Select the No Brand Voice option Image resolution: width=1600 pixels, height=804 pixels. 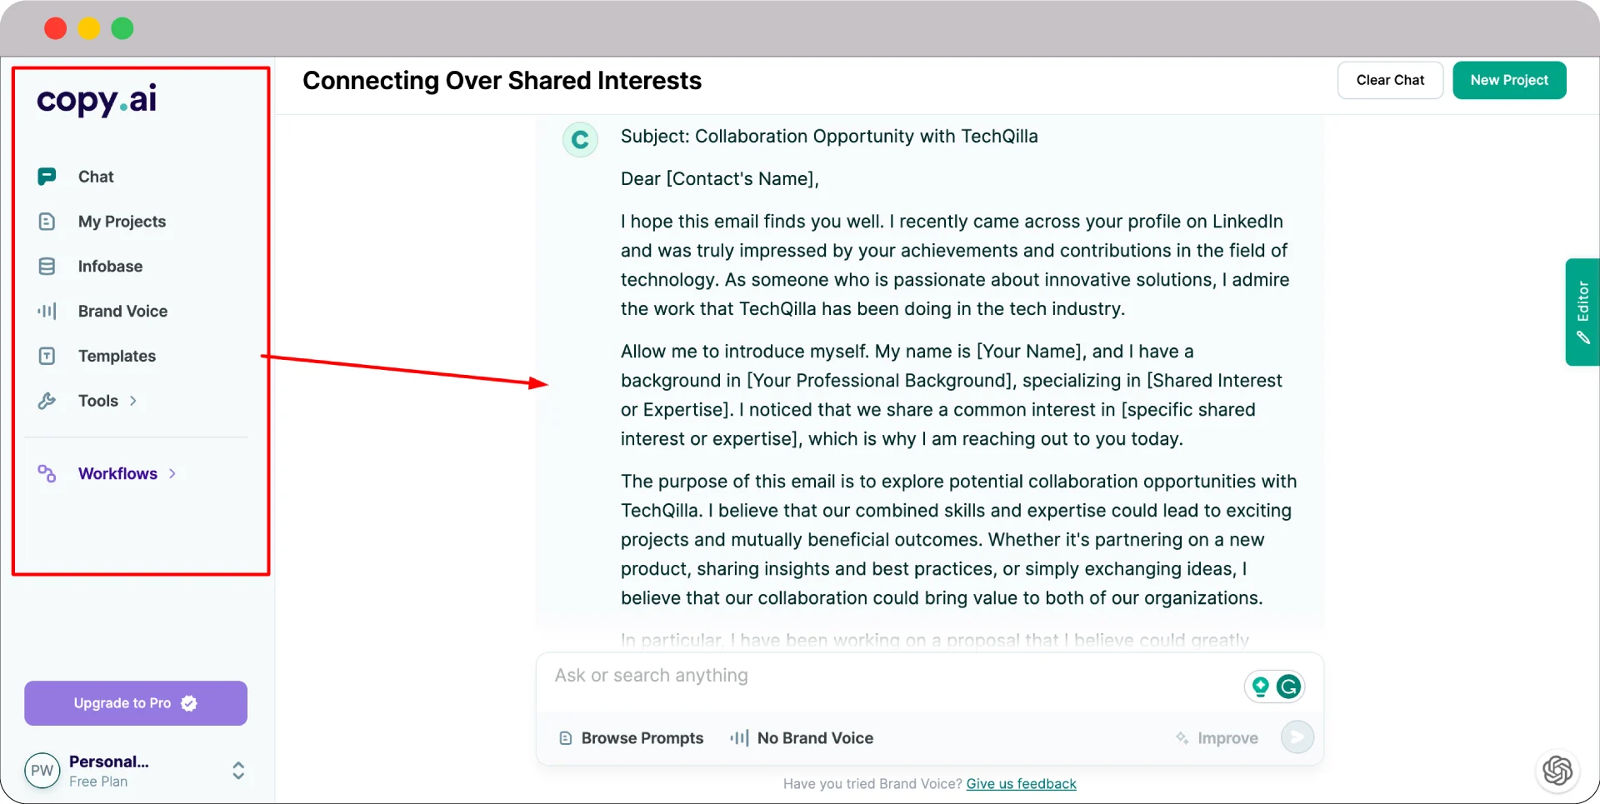(x=802, y=738)
